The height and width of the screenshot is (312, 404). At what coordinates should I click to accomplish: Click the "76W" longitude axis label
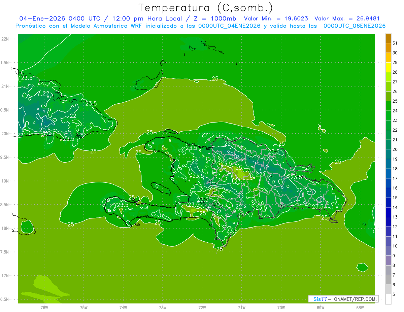pyautogui.click(x=44, y=308)
